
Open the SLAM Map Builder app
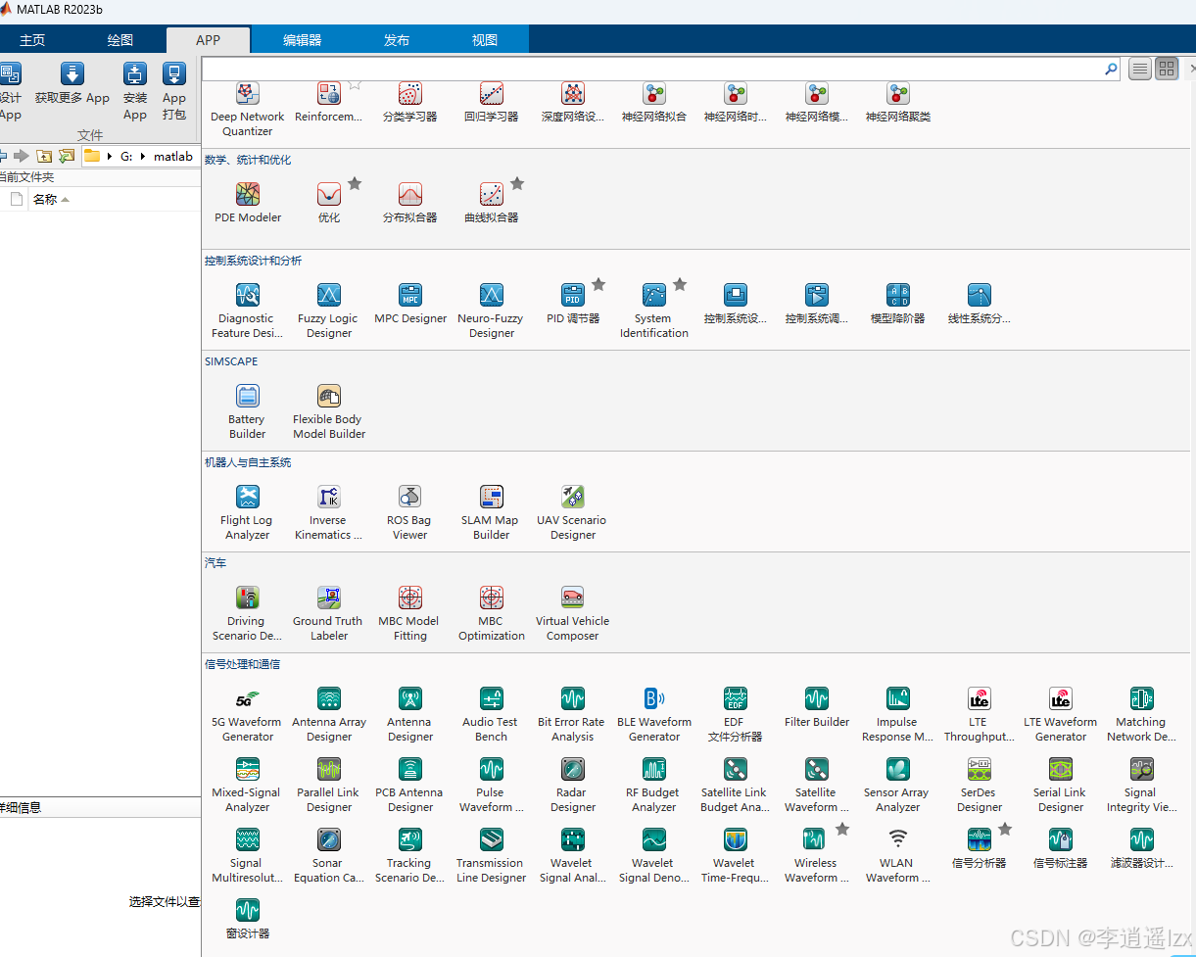(x=492, y=512)
